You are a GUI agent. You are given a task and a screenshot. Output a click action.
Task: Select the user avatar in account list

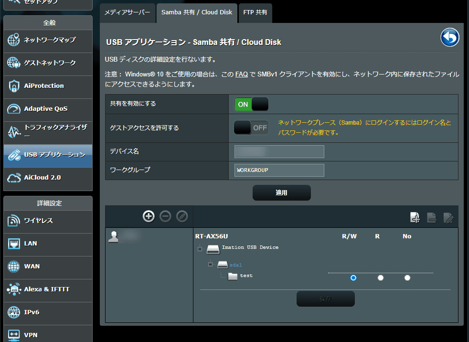[x=113, y=236]
